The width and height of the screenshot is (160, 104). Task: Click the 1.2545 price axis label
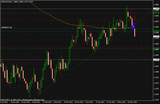click(156, 55)
